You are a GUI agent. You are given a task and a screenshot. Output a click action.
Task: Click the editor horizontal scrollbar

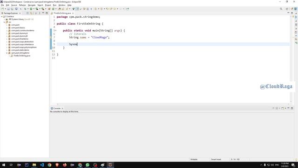(173, 104)
